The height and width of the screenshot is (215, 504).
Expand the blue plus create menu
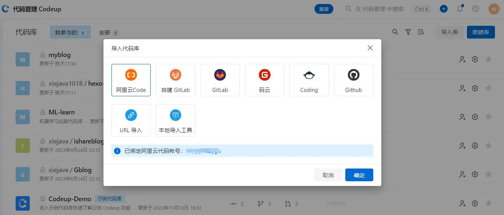coord(443,9)
